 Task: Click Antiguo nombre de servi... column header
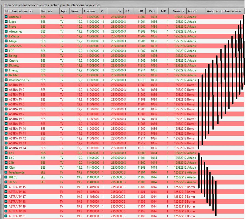pos(225,11)
